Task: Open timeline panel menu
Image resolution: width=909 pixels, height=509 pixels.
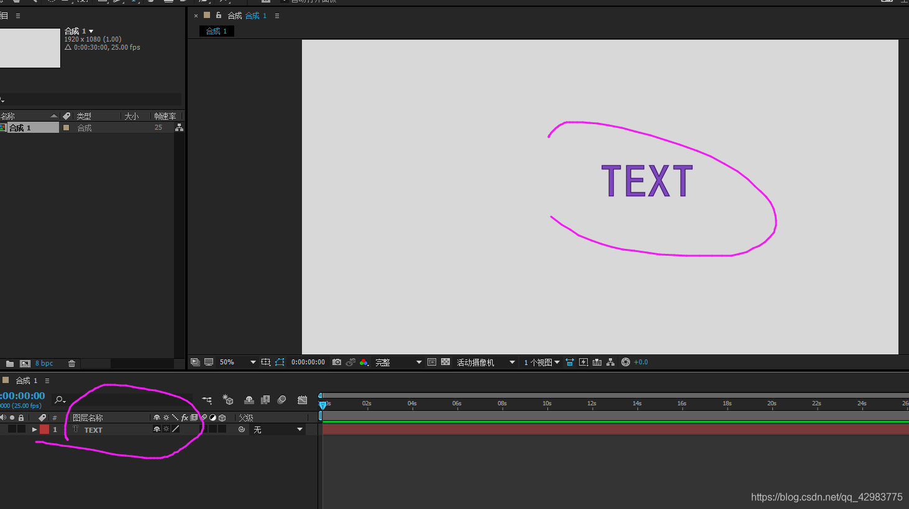Action: pos(47,381)
